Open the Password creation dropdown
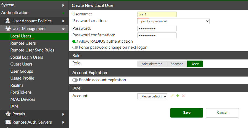 [173, 21]
